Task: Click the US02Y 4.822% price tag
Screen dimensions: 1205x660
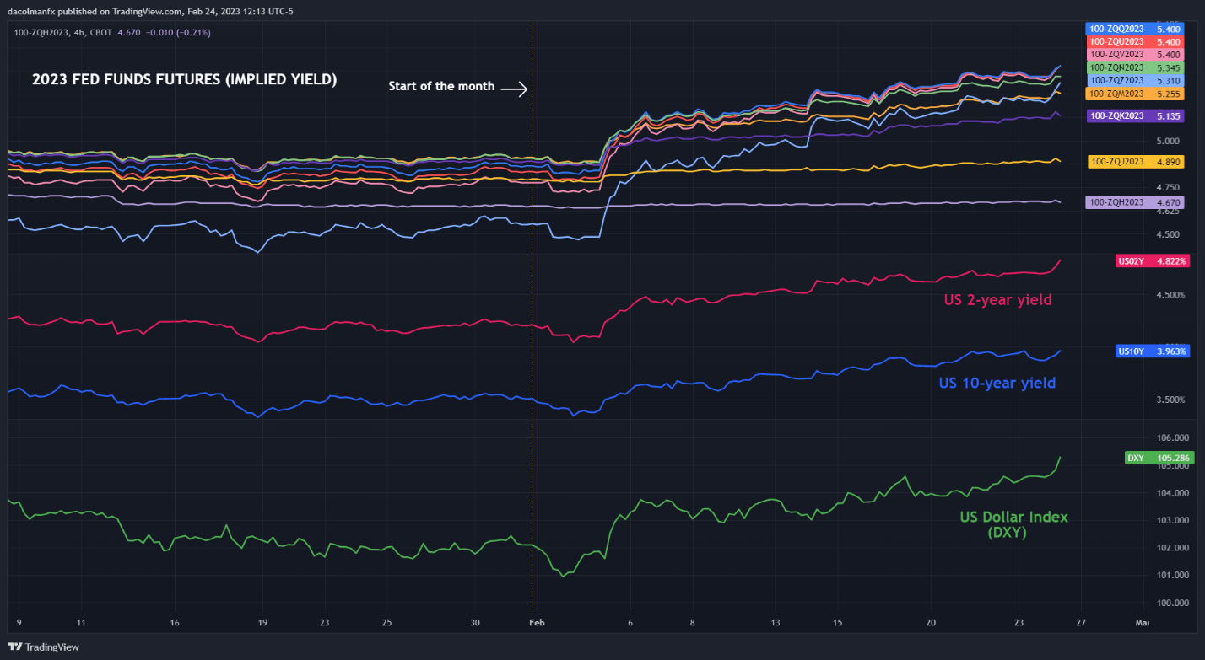Action: [x=1152, y=261]
